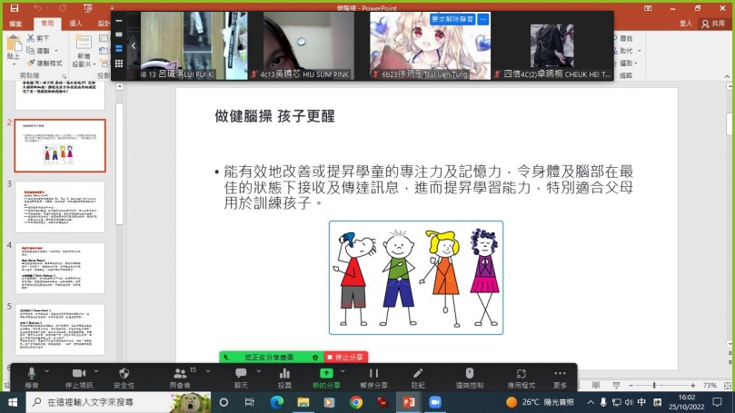The height and width of the screenshot is (413, 735).
Task: Open Google Chrome from the taskbar
Action: click(x=356, y=402)
